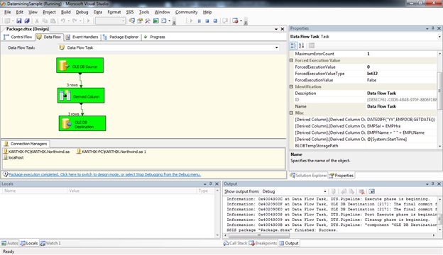Collapse the Forced Execution Value section
This screenshot has width=443, height=255.
pyautogui.click(x=291, y=60)
